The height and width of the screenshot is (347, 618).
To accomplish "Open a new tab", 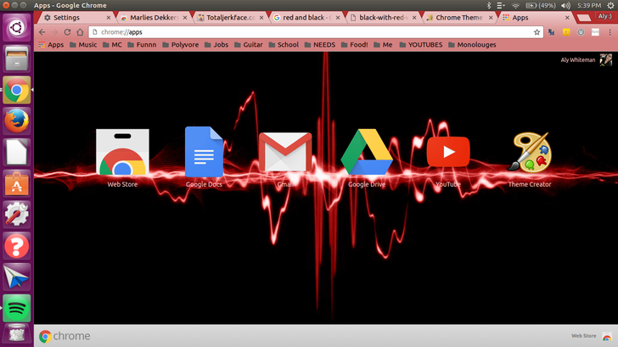I will click(583, 18).
